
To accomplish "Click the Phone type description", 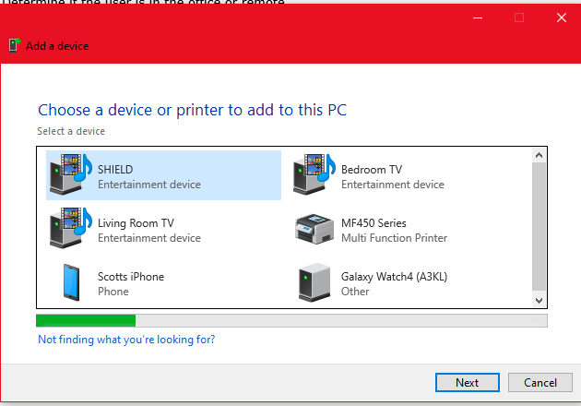I will pyautogui.click(x=113, y=292).
